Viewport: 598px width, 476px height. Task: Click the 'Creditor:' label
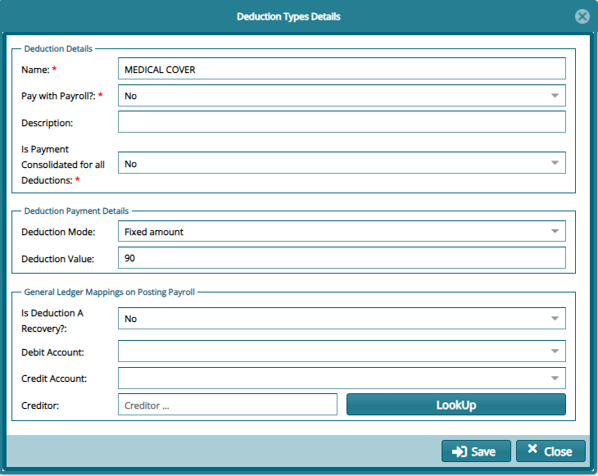[x=40, y=406]
